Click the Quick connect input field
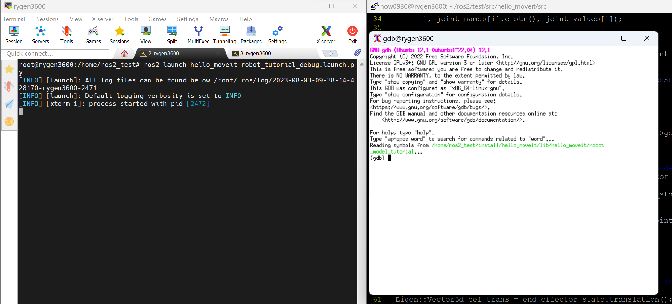Image resolution: width=672 pixels, height=304 pixels. tap(55, 54)
